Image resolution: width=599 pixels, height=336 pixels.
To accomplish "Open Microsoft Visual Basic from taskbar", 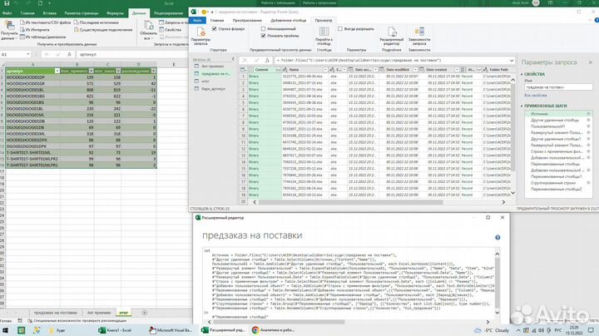I will click(x=171, y=330).
